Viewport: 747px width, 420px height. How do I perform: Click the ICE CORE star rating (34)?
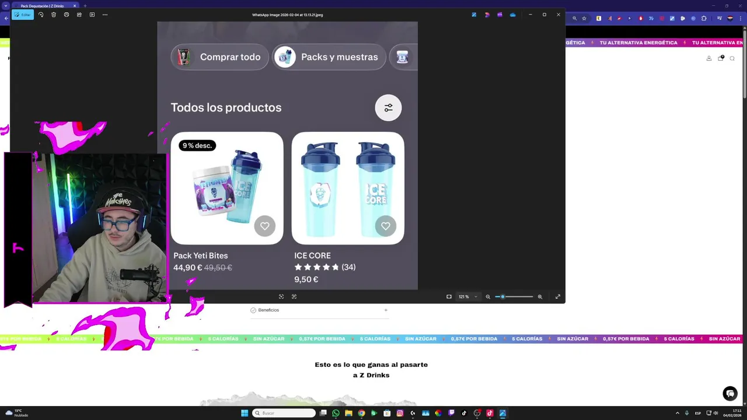pyautogui.click(x=324, y=267)
